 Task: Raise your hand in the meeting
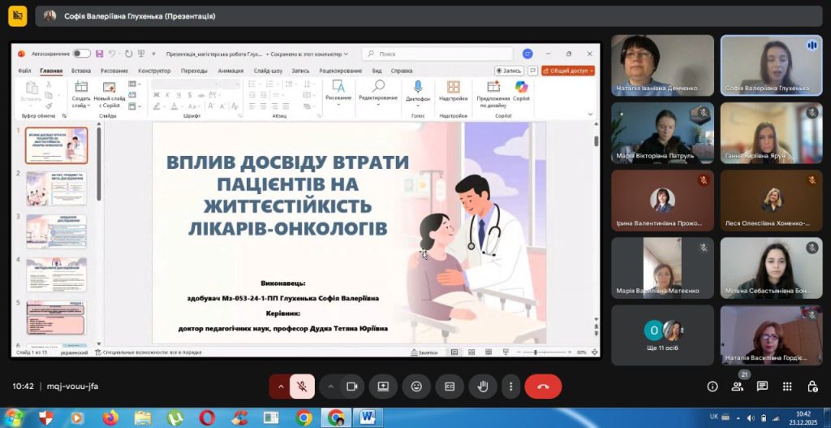point(481,387)
